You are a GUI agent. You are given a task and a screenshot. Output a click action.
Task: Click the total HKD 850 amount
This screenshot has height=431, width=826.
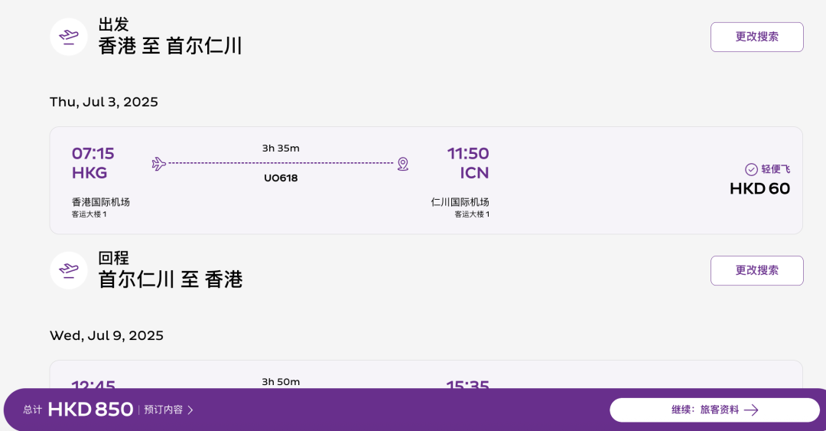point(90,410)
